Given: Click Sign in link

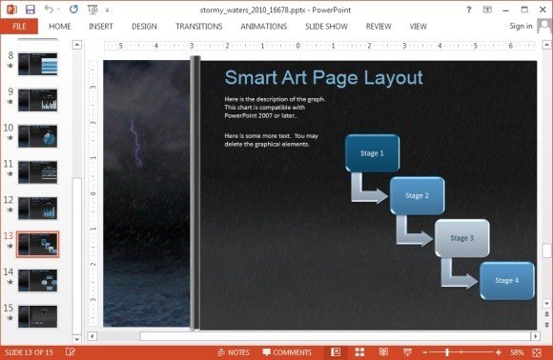Looking at the screenshot, I should pyautogui.click(x=521, y=26).
